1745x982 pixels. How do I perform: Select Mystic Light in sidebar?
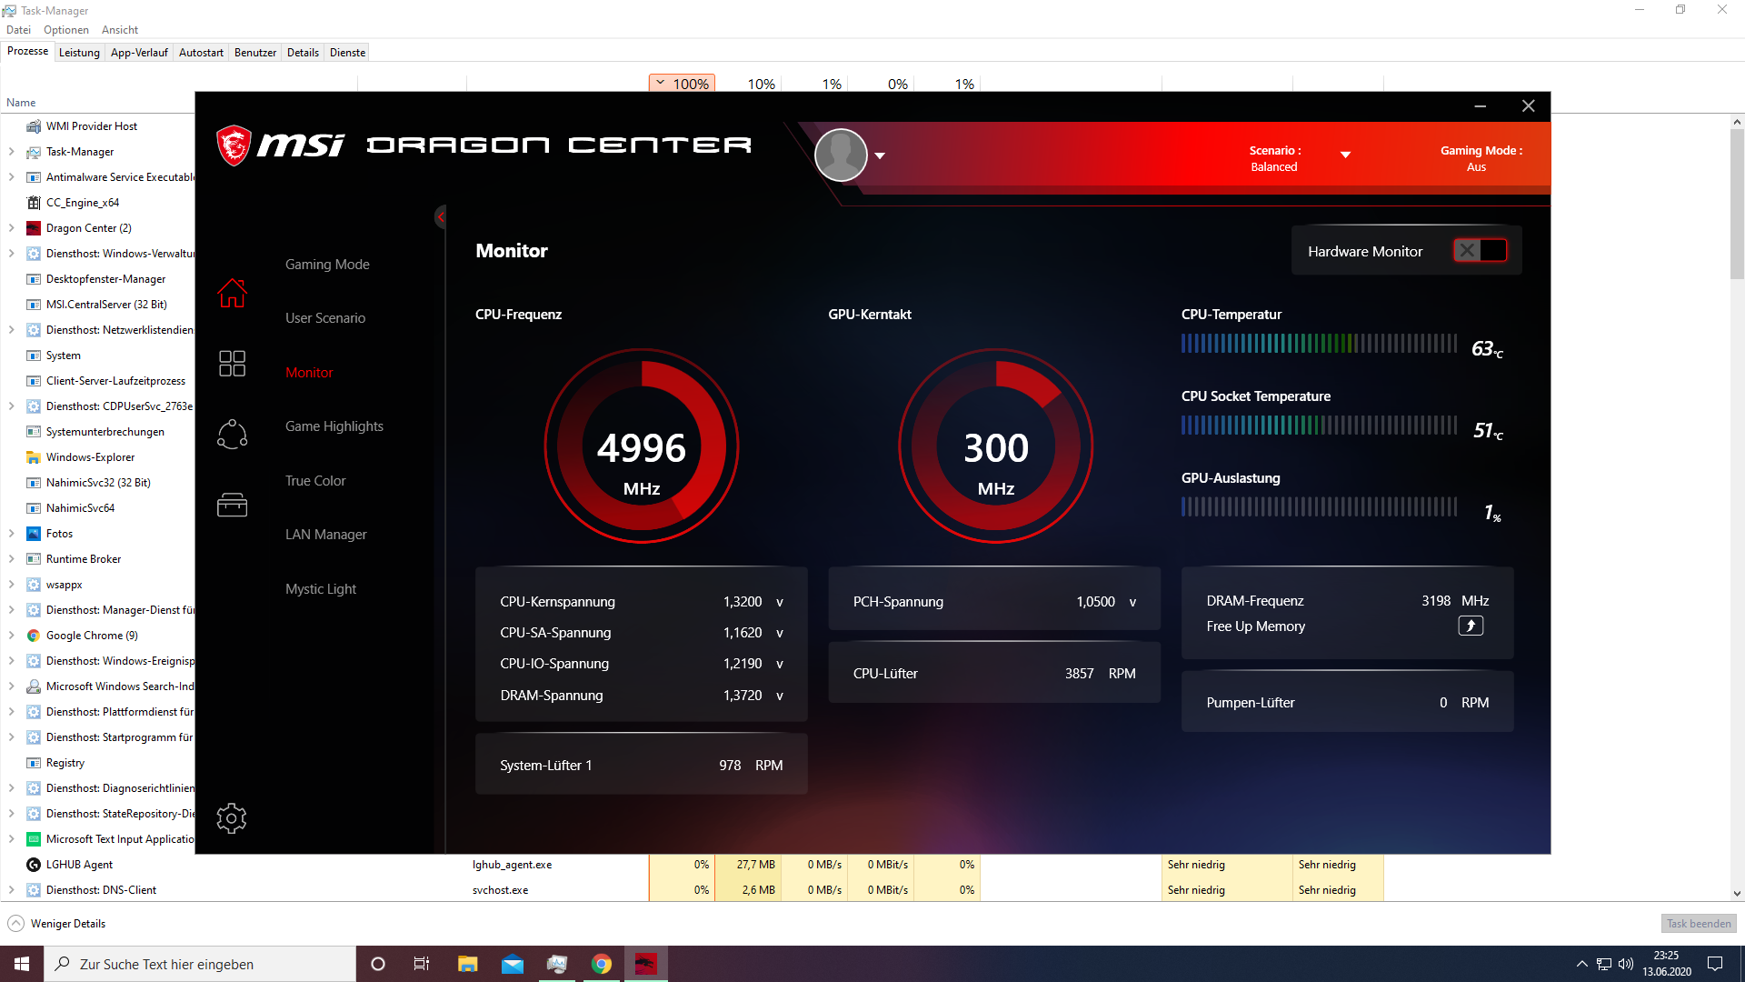(320, 588)
